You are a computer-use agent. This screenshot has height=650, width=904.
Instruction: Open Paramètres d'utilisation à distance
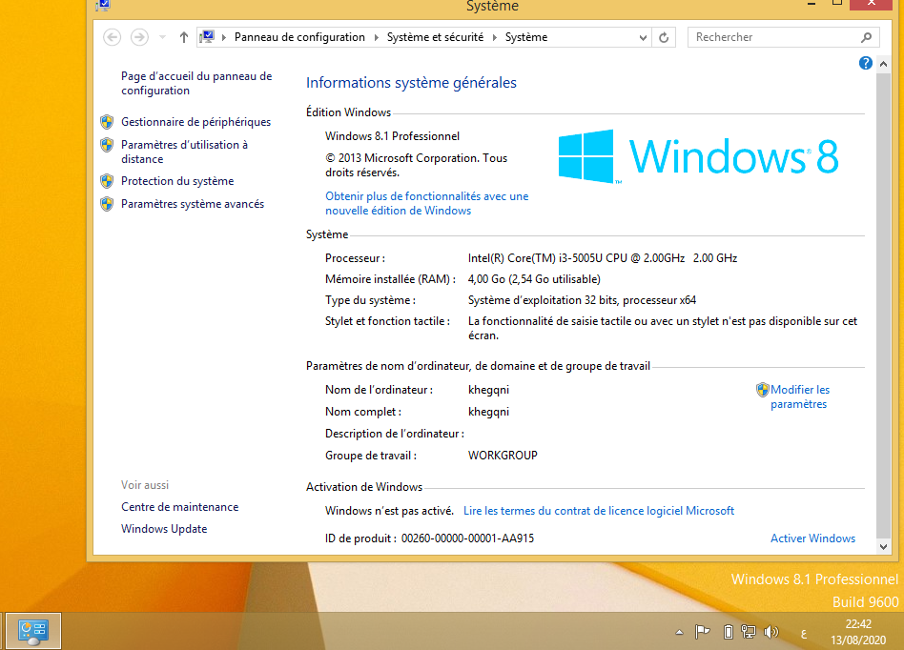(184, 152)
